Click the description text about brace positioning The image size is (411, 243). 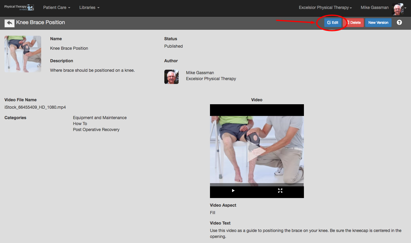[92, 70]
